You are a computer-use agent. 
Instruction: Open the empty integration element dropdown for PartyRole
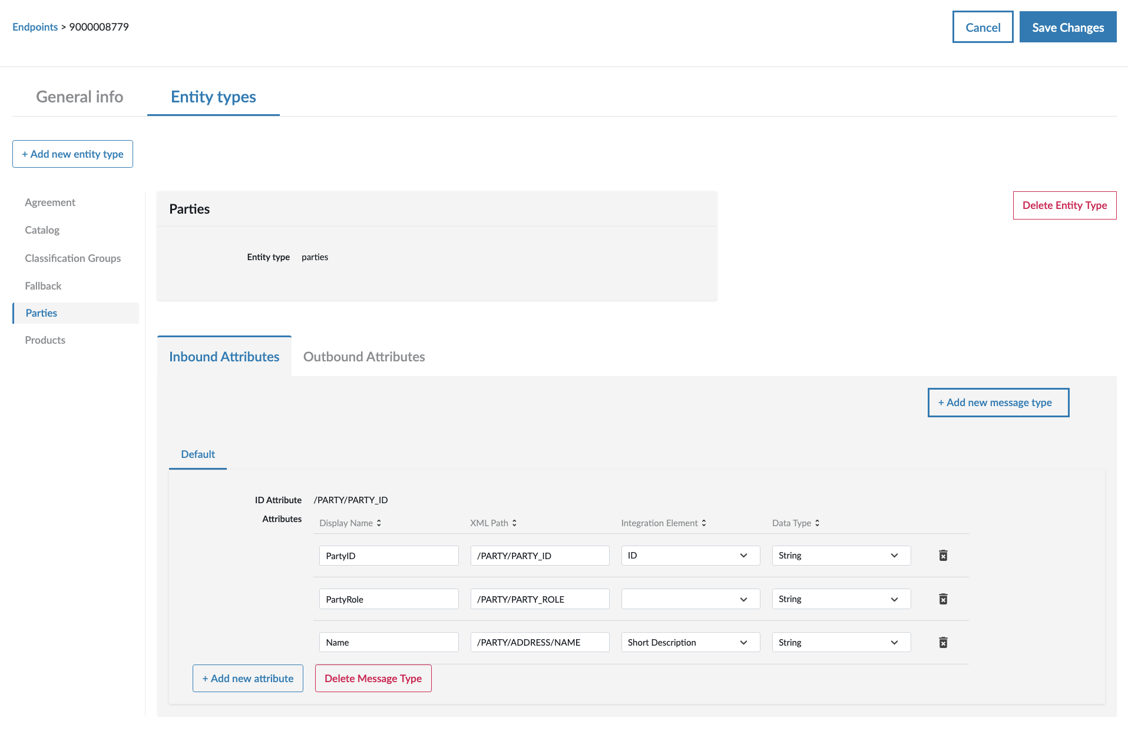tap(690, 599)
